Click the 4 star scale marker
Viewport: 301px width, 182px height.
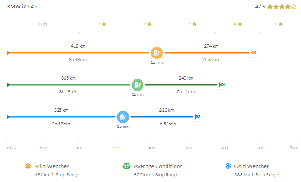[238, 24]
